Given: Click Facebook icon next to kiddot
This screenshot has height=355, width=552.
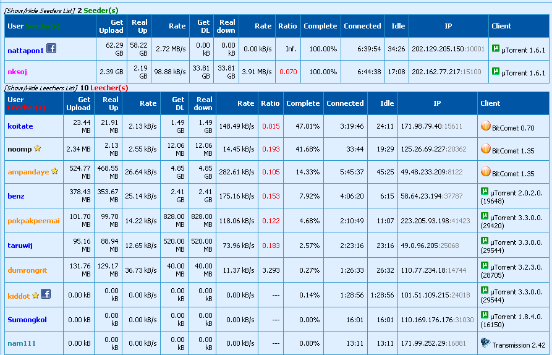Looking at the screenshot, I should click(46, 294).
